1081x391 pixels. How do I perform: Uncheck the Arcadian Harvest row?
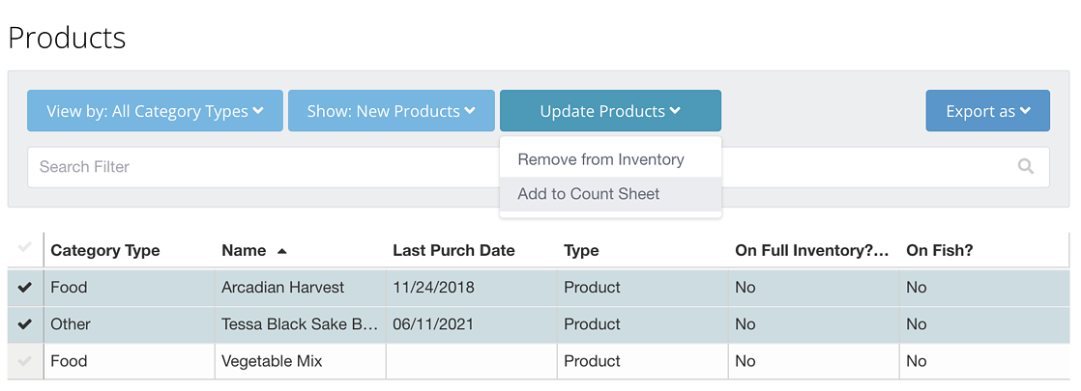point(25,288)
